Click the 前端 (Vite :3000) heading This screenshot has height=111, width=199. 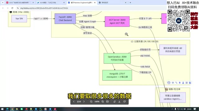[19, 12]
